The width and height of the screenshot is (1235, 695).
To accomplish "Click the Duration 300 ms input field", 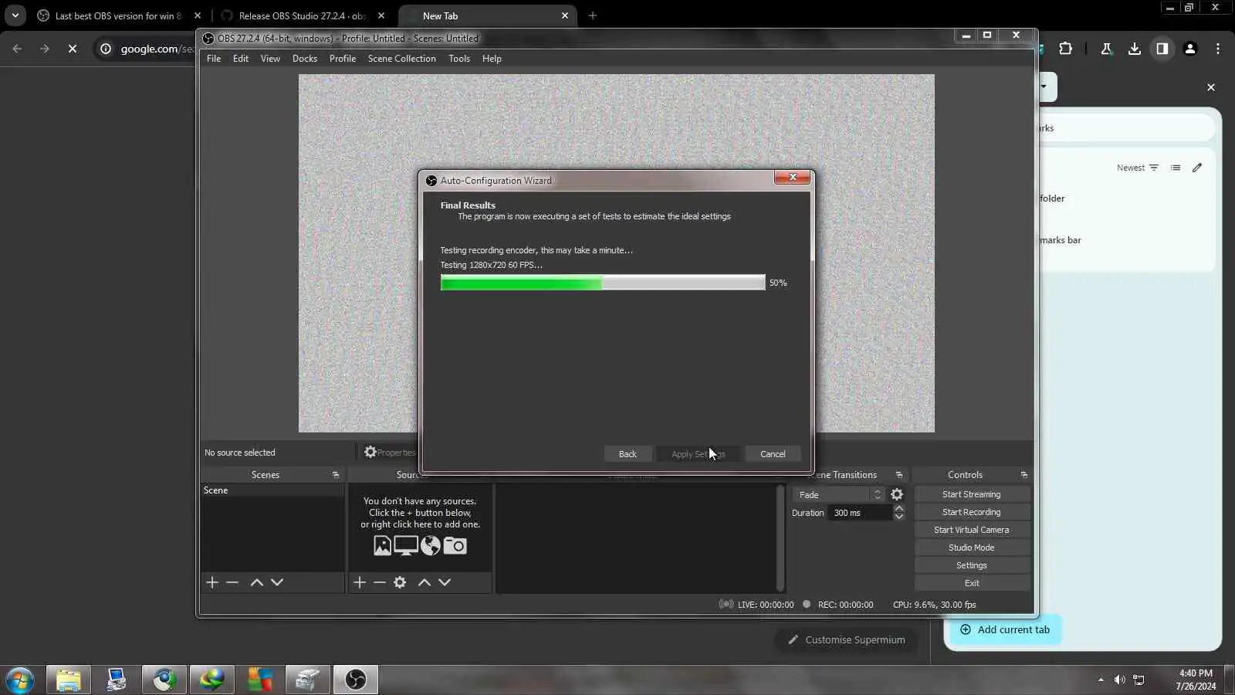I will (x=861, y=513).
